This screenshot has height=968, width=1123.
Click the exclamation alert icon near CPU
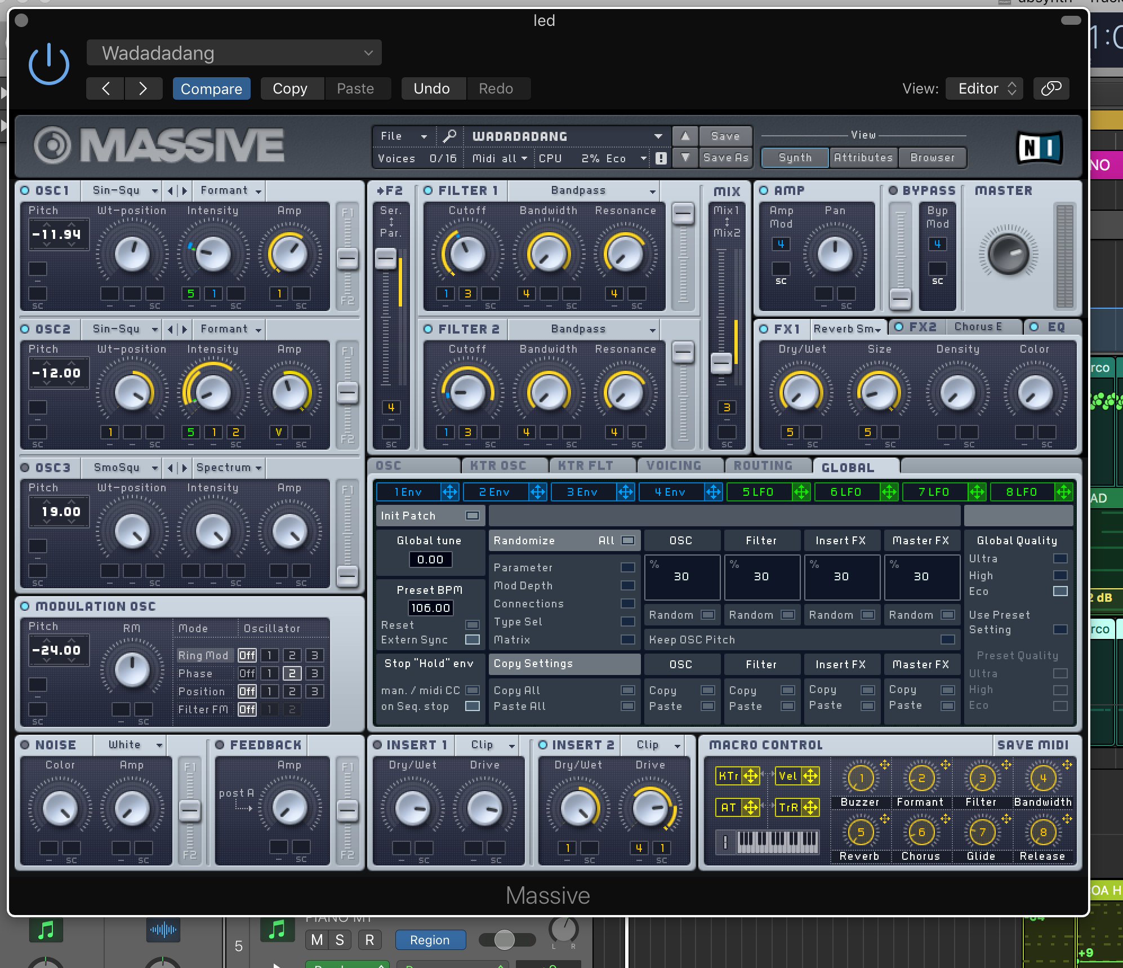pos(661,158)
